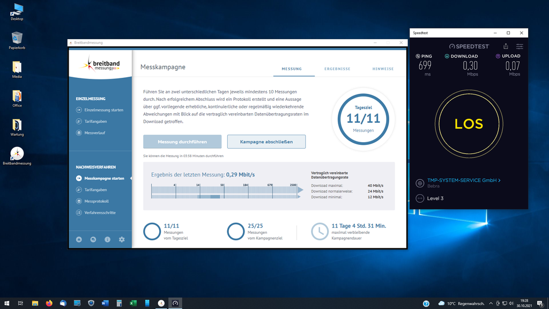Click the globe server icon in Speedtest
The image size is (549, 309).
pyautogui.click(x=420, y=183)
